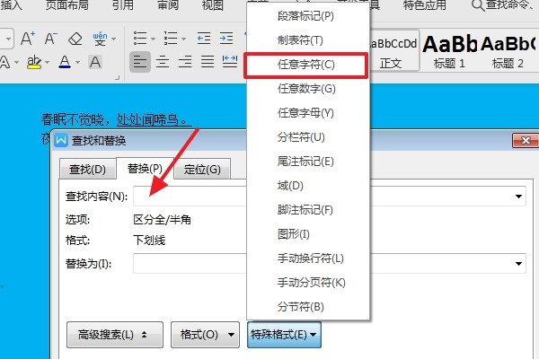Decrease paragraph indent
The height and width of the screenshot is (359, 539).
point(204,38)
